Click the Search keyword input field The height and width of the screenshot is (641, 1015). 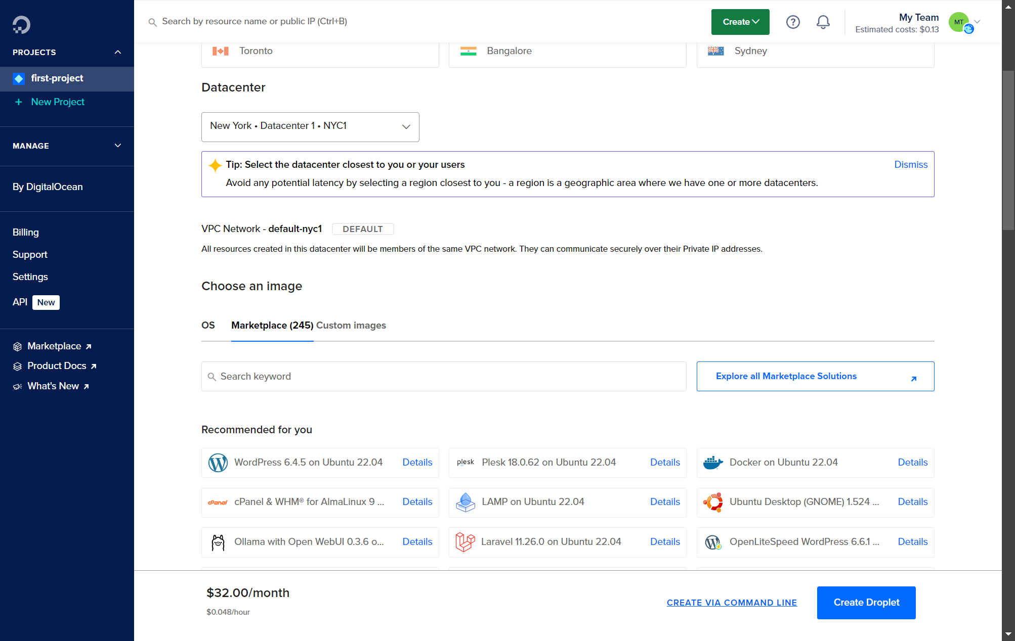pos(444,377)
